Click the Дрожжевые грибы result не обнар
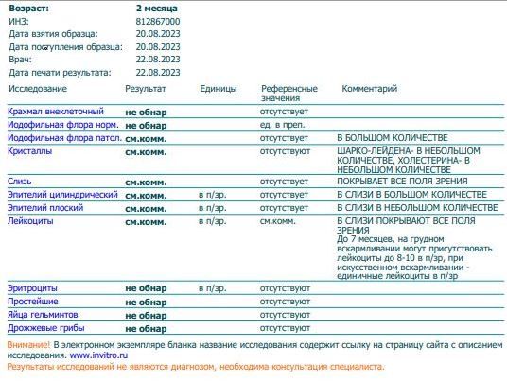 coord(146,329)
